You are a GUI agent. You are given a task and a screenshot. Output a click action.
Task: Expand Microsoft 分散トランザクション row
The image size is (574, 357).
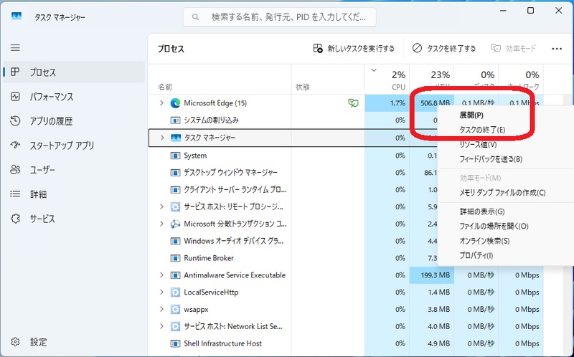pos(161,224)
